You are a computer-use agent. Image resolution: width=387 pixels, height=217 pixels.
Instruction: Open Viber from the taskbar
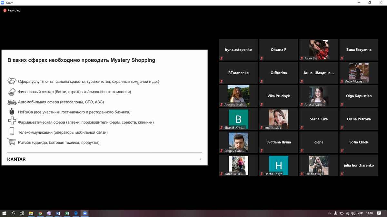[x=49, y=213]
